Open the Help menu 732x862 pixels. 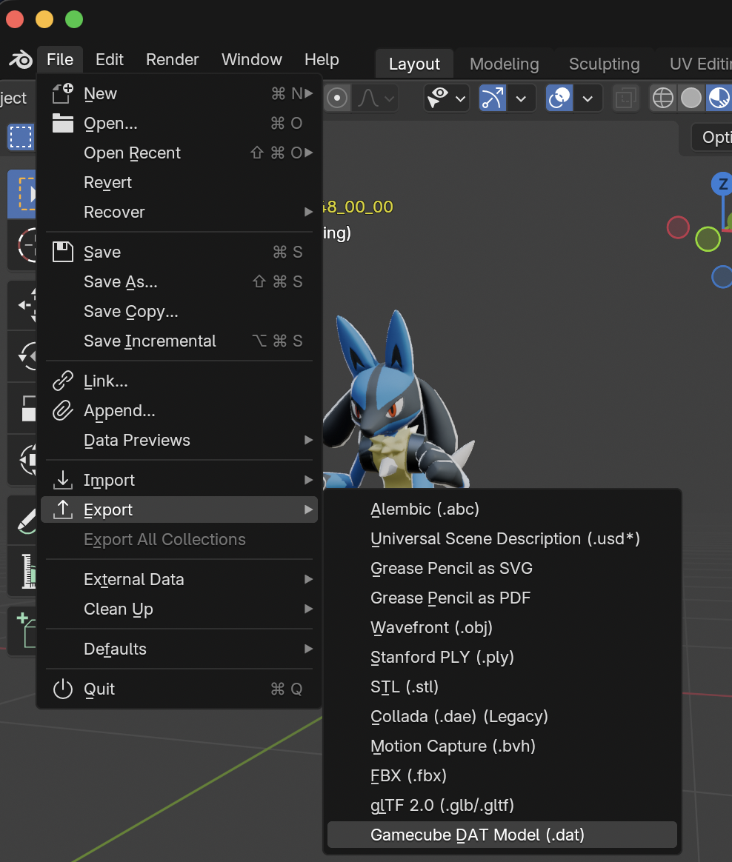tap(322, 59)
